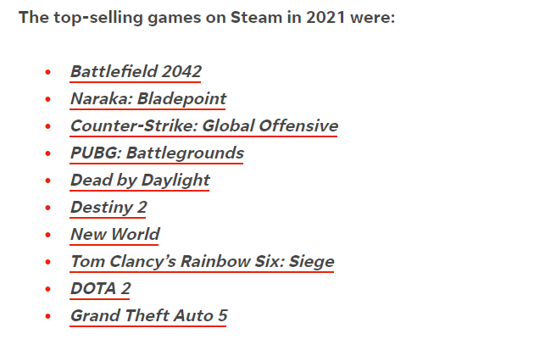This screenshot has height=356, width=534.
Task: Click the bullet beside Naraka: Bladepoint
Action: (x=48, y=100)
